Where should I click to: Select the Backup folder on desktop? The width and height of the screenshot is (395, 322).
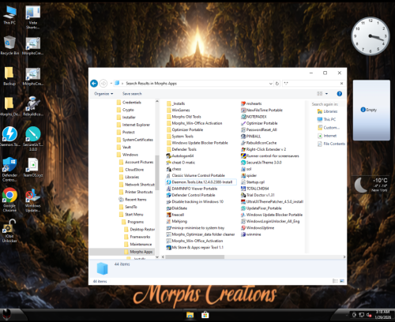9,76
